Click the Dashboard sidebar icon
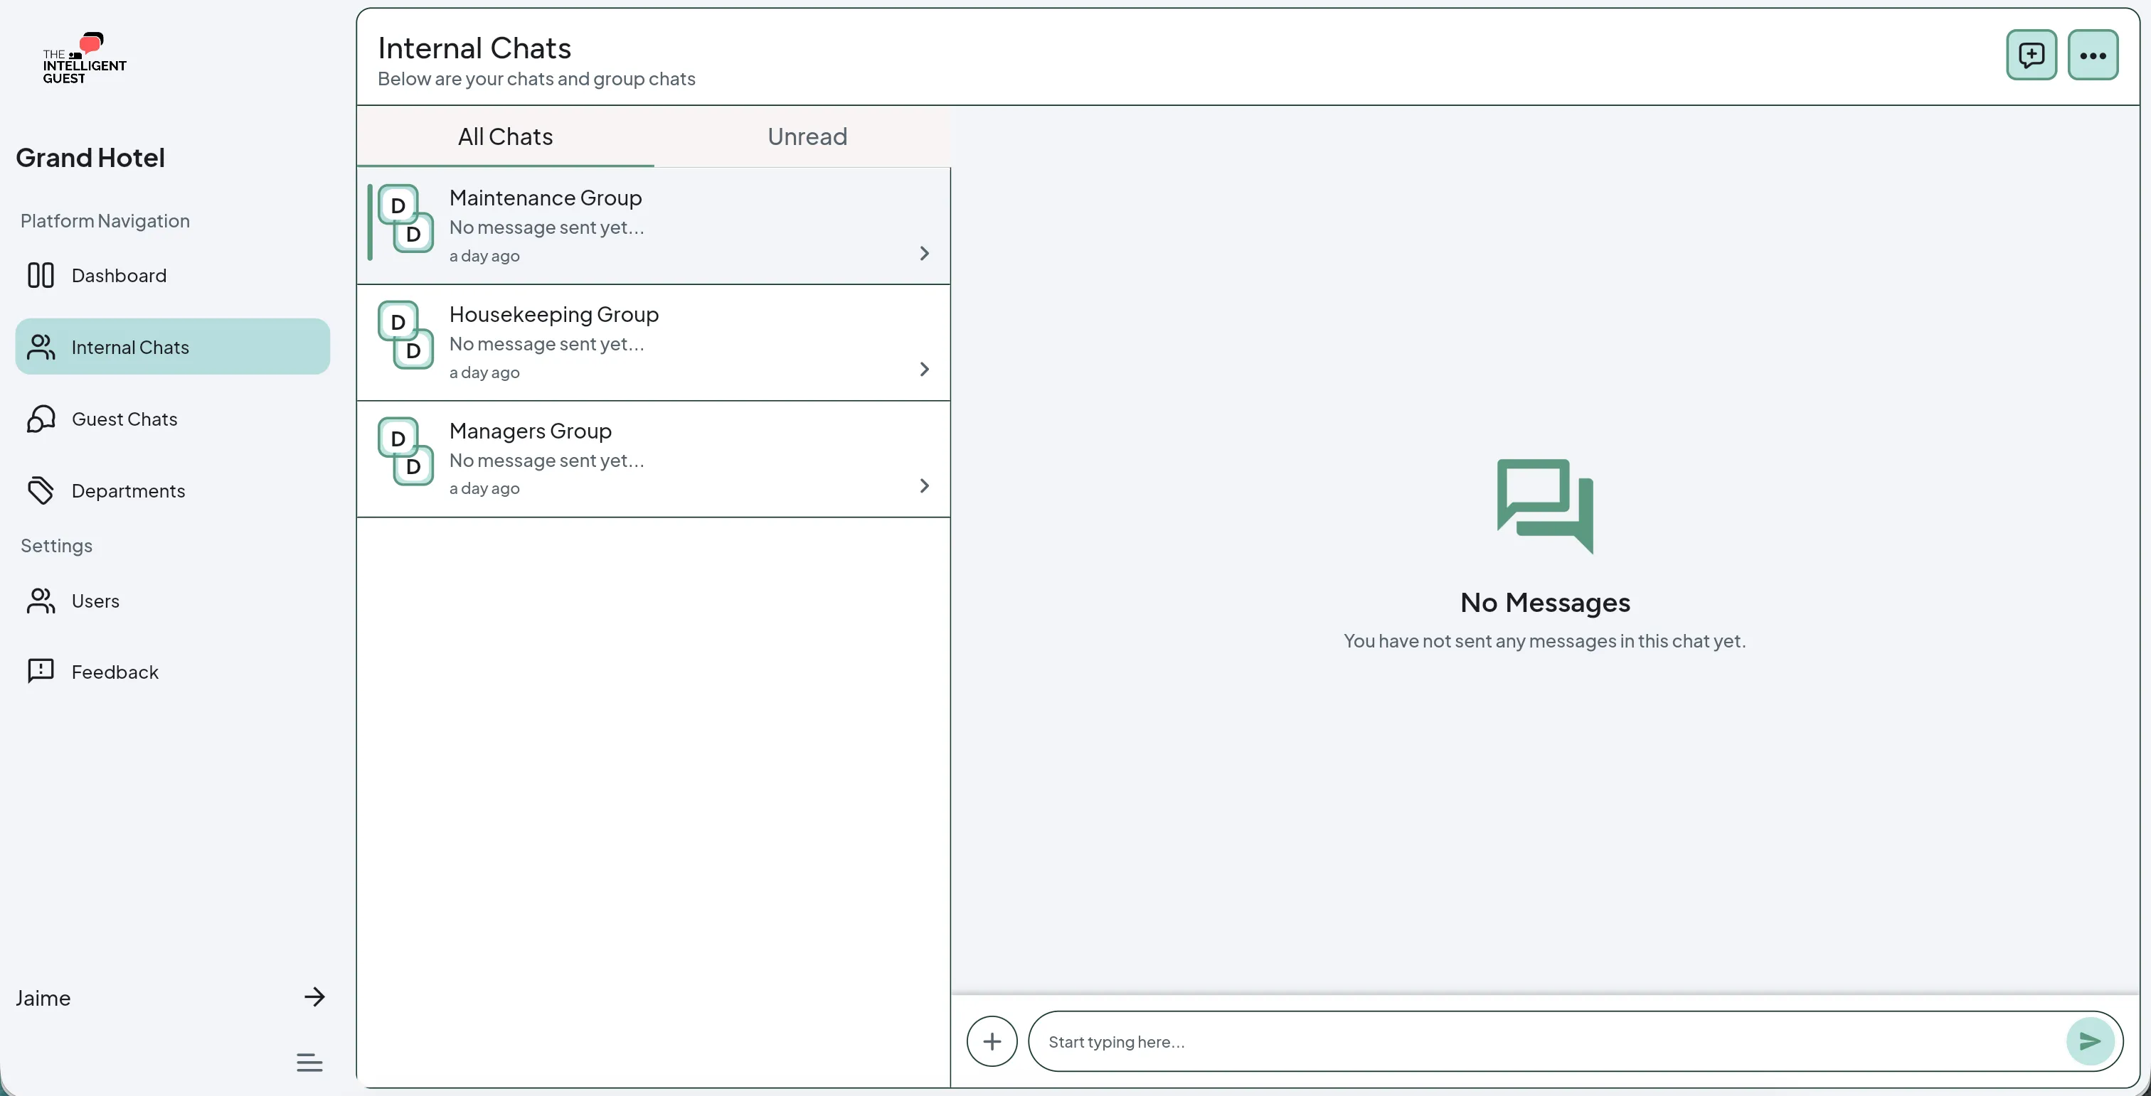This screenshot has width=2151, height=1096. (x=40, y=275)
